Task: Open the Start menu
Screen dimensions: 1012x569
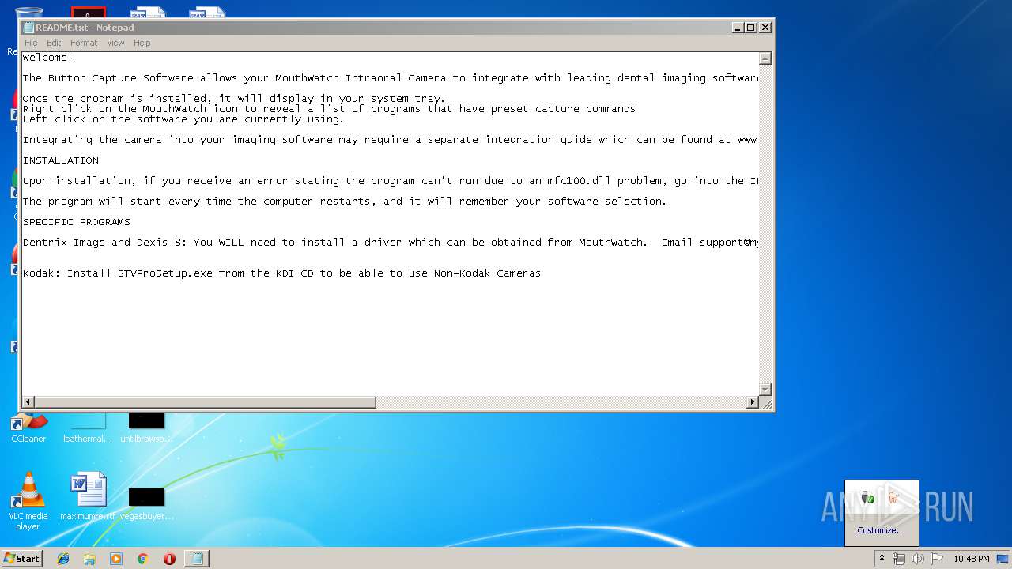Action: point(21,558)
